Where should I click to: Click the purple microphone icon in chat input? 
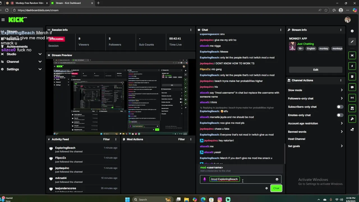tap(204, 179)
